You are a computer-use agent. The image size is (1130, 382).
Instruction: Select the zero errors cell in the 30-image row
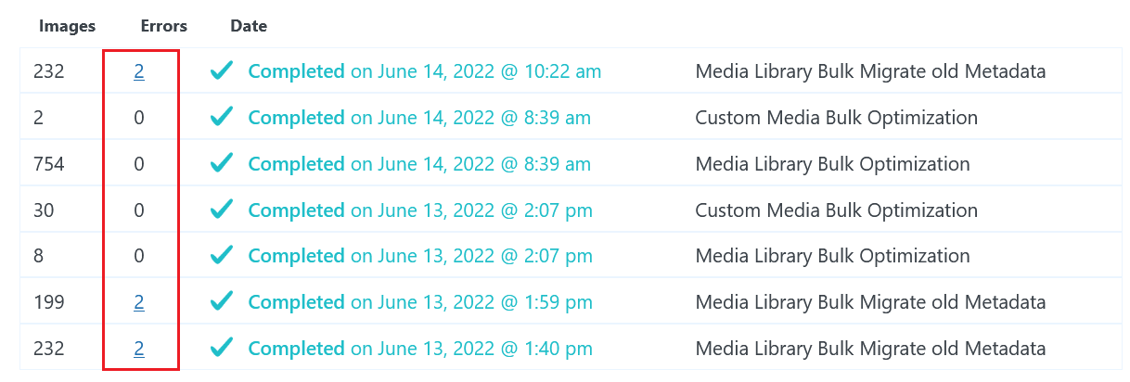click(x=139, y=210)
